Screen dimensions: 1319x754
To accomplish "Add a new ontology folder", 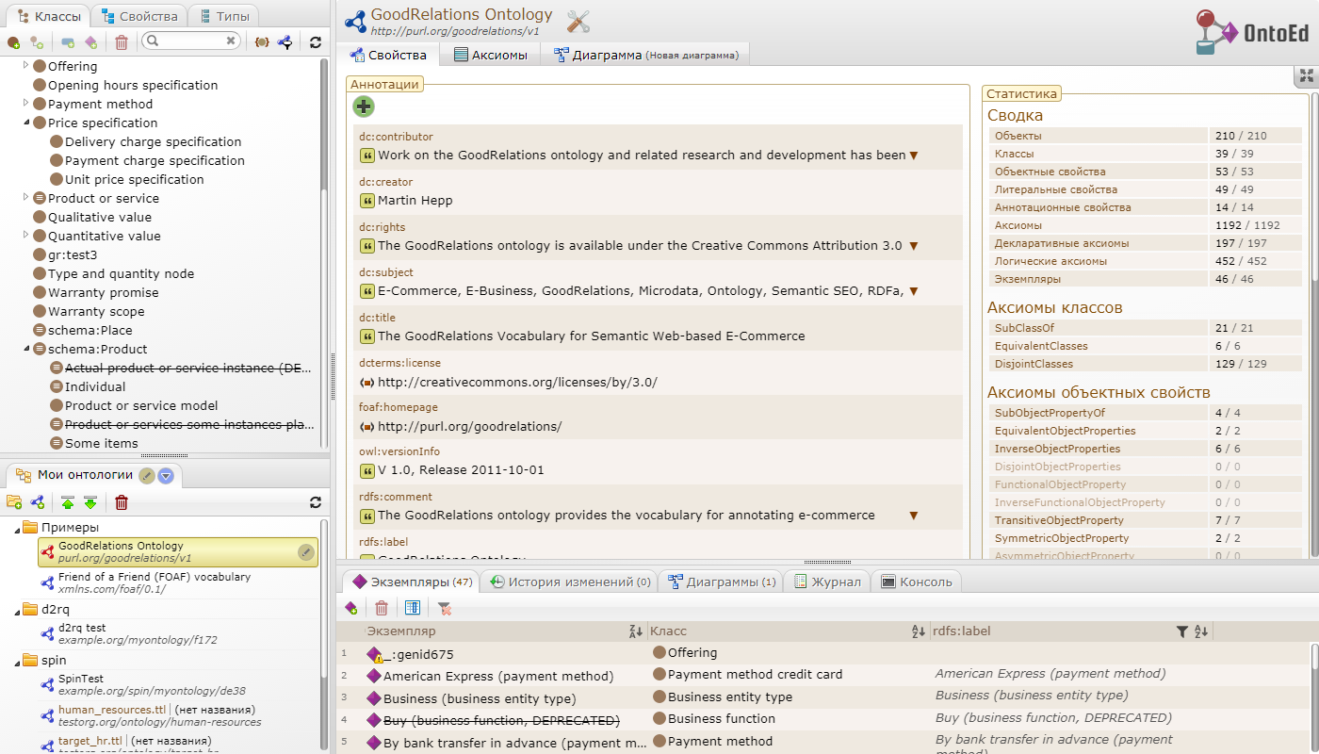I will [14, 502].
